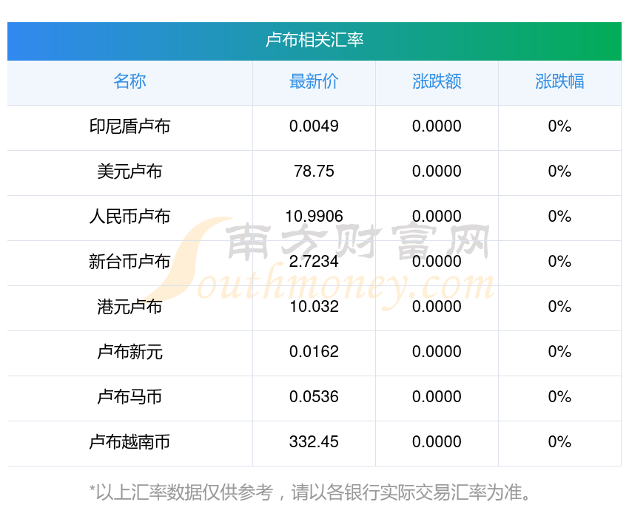Click the 0% change in 卢布马币 row
629x516 pixels.
click(x=559, y=397)
